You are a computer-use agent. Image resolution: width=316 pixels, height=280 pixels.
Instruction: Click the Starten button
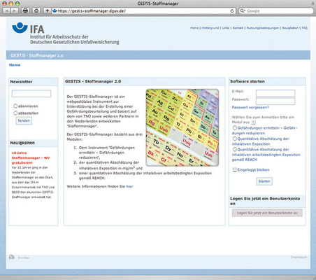(264, 181)
